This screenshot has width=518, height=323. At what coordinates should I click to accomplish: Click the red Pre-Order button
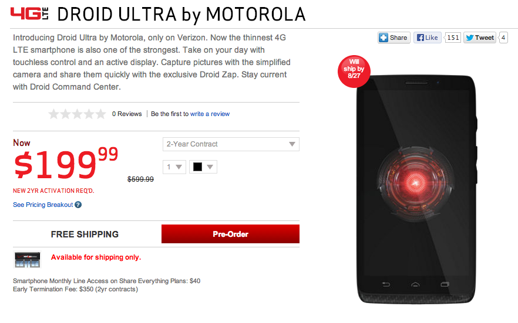230,234
